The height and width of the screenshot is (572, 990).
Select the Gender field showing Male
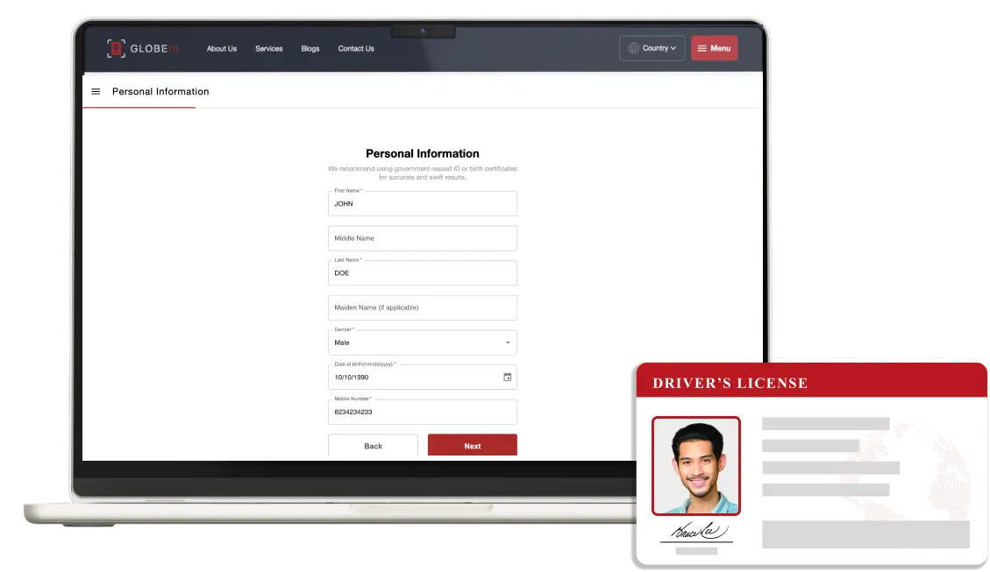[412, 342]
